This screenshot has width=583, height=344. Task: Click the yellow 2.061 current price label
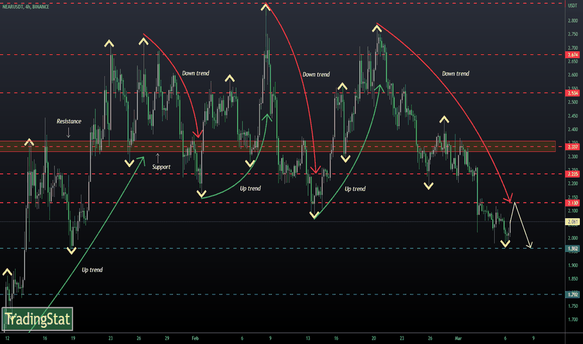click(x=572, y=222)
